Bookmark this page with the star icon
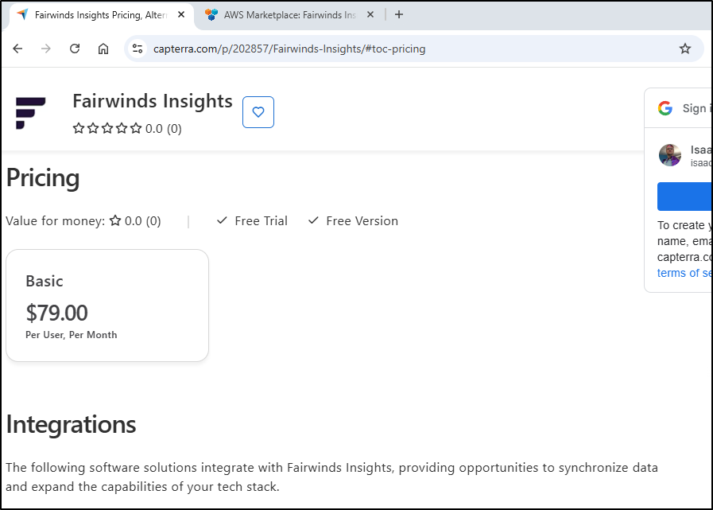The height and width of the screenshot is (510, 713). tap(685, 49)
